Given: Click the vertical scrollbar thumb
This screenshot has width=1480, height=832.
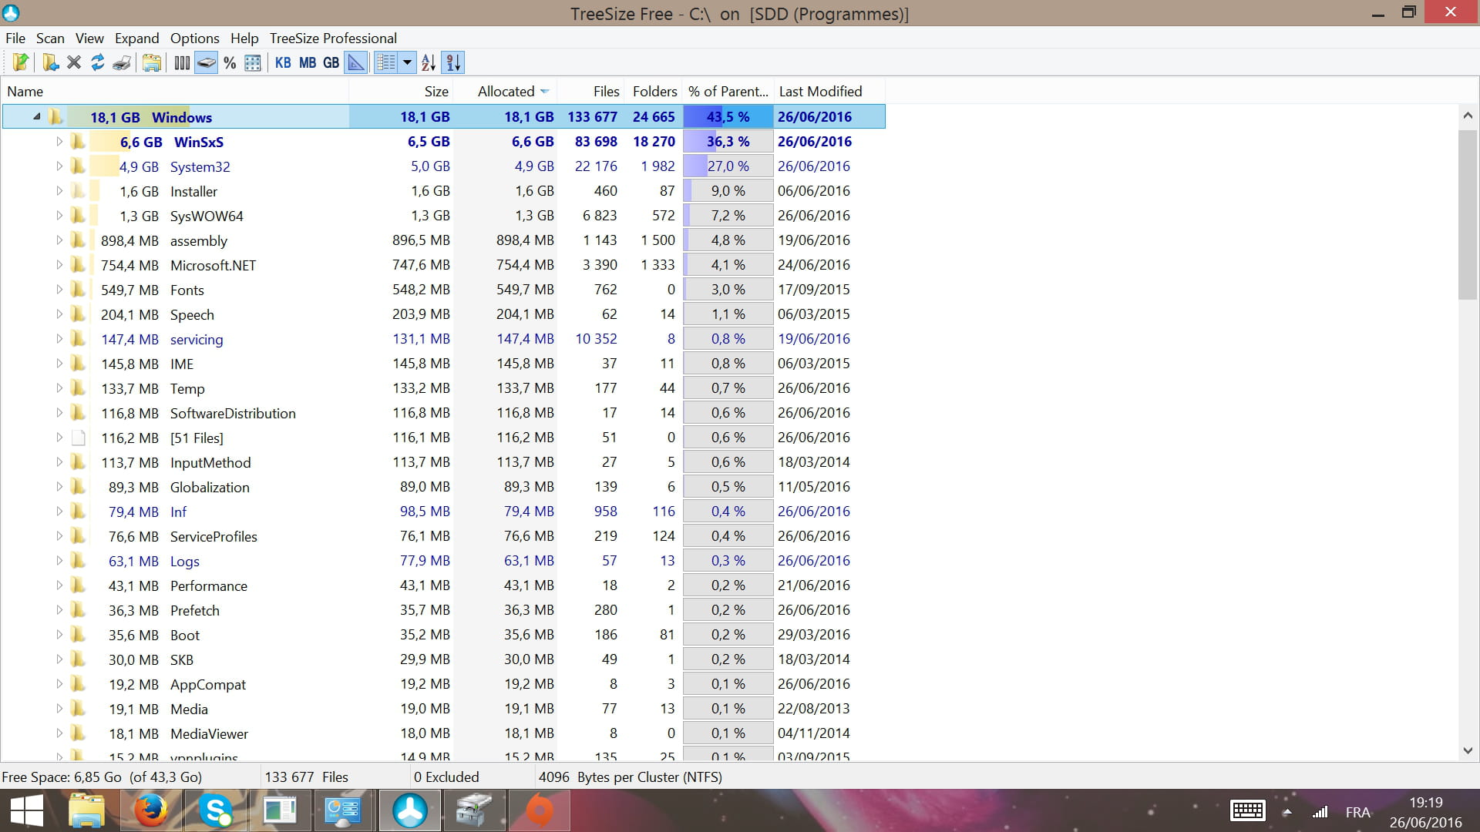Looking at the screenshot, I should [1468, 215].
